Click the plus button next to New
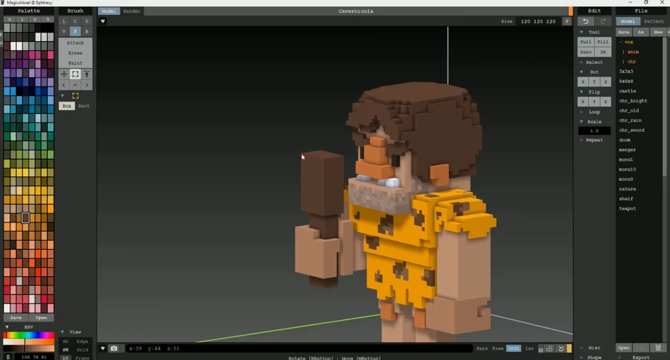 click(668, 32)
